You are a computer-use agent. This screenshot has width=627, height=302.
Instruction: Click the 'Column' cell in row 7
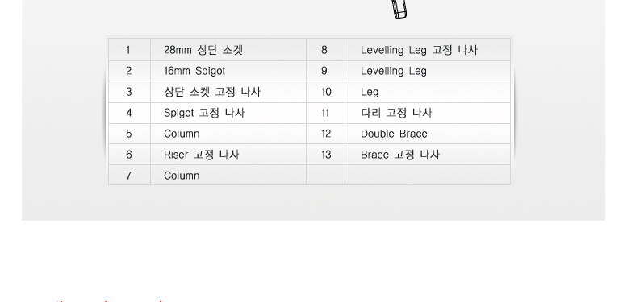click(228, 175)
